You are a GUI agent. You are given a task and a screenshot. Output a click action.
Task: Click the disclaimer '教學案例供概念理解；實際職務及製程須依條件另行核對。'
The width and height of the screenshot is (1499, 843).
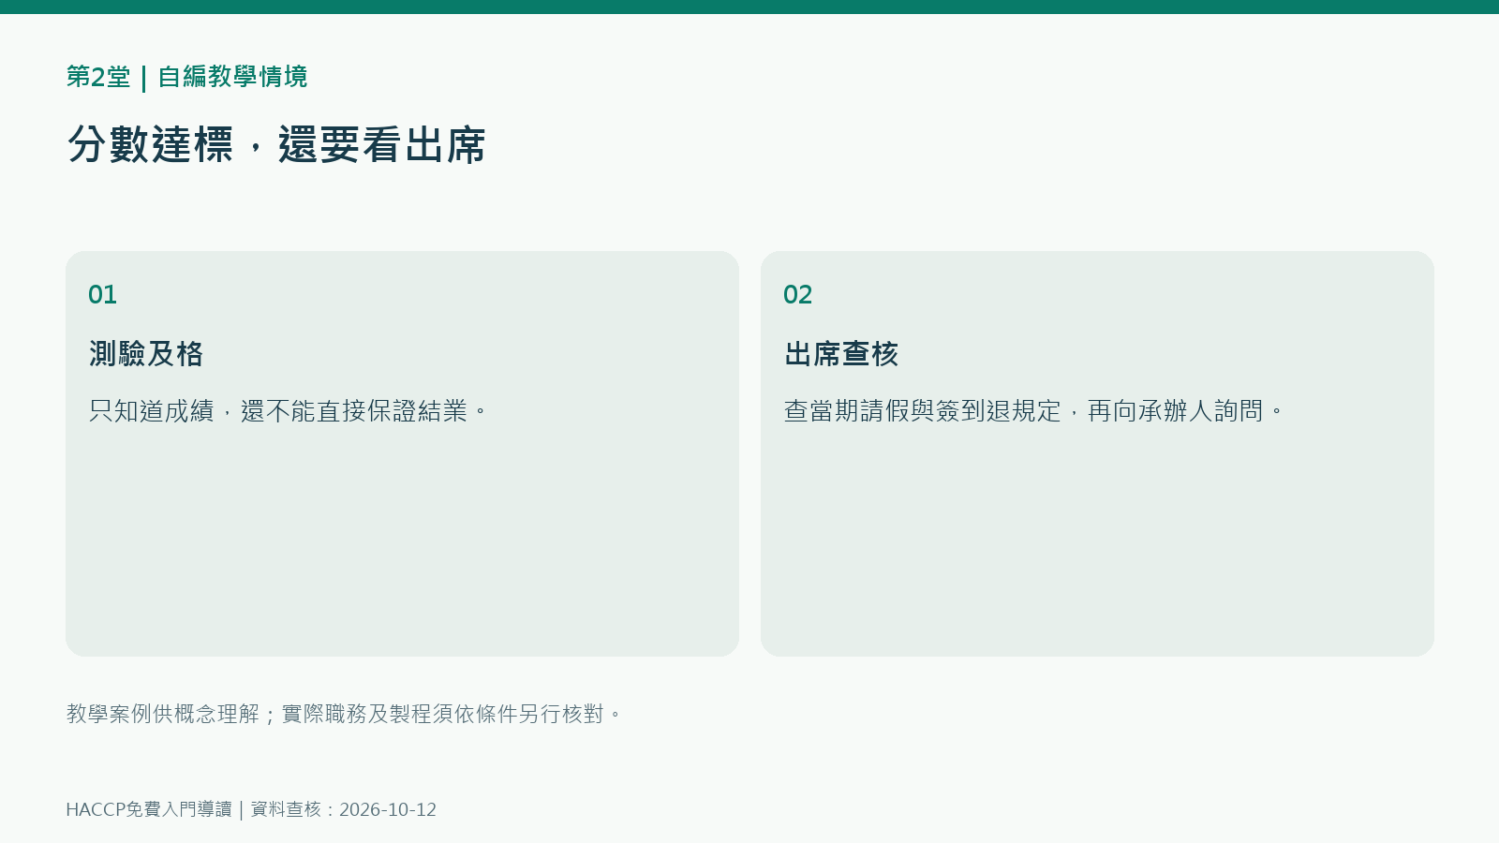[x=344, y=714]
